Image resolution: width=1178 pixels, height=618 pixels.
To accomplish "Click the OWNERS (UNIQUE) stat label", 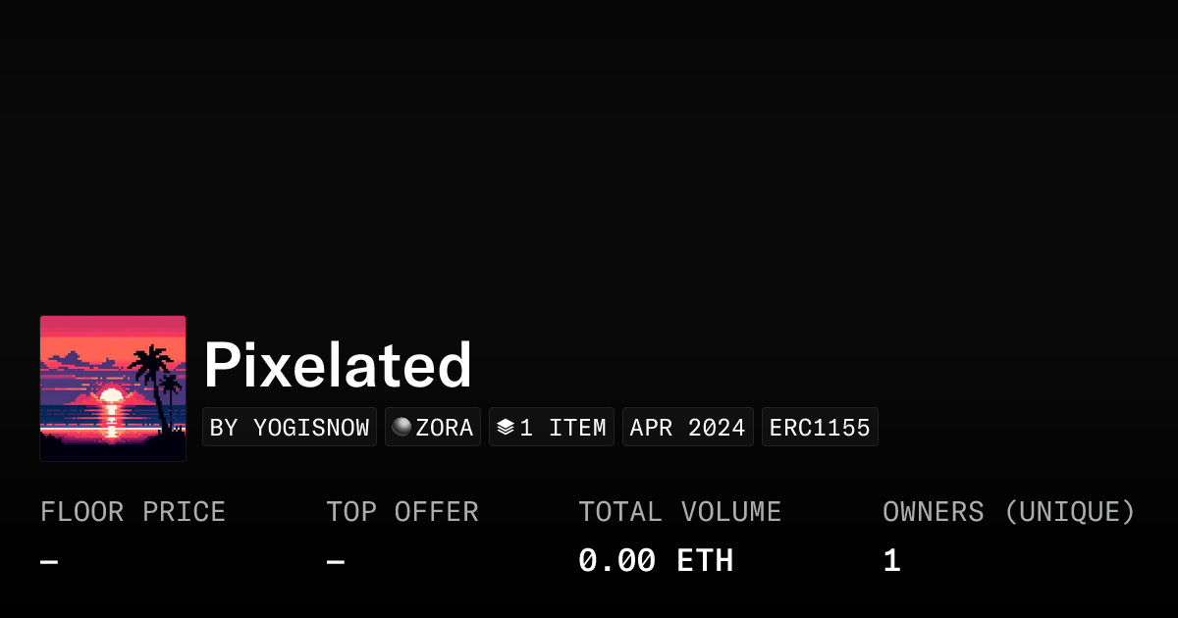I will tap(1009, 511).
